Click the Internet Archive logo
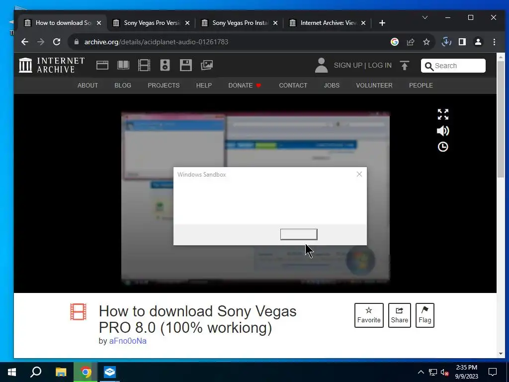Image resolution: width=509 pixels, height=382 pixels. click(52, 65)
